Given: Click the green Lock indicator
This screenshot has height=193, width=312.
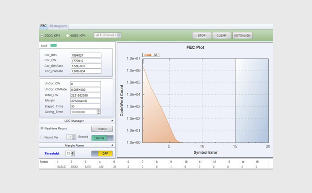Looking at the screenshot, I should pos(54,46).
